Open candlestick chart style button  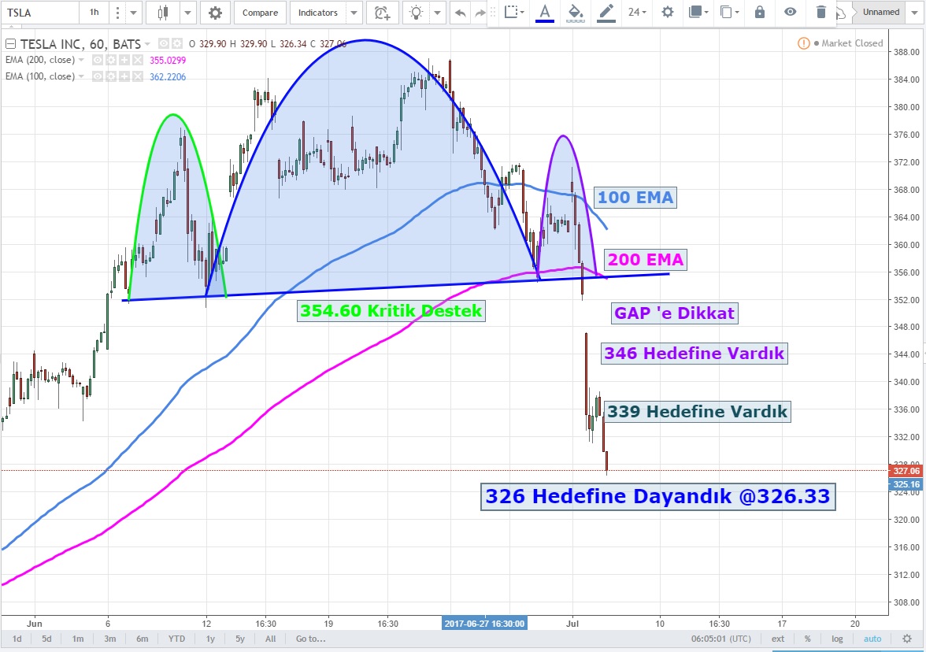[163, 13]
